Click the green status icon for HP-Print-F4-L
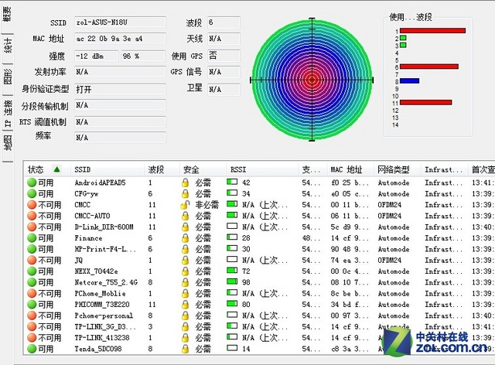495x365 pixels. tap(32, 249)
